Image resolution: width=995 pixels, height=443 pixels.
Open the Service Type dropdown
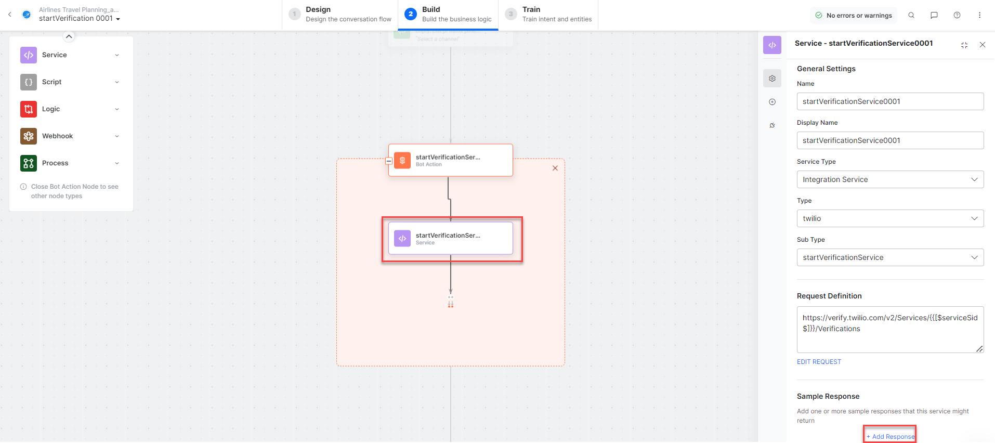[x=890, y=179]
